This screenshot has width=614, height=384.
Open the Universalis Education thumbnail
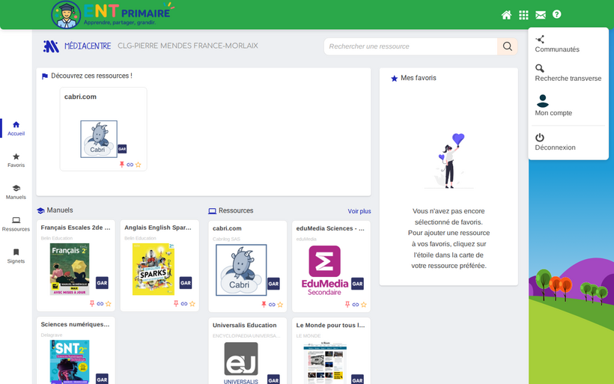[x=241, y=363]
